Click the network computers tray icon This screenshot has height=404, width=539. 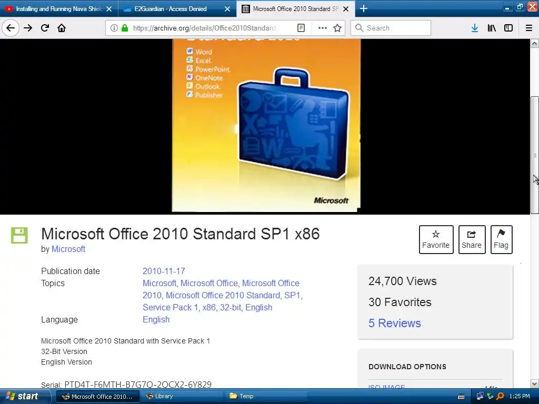[x=480, y=397]
